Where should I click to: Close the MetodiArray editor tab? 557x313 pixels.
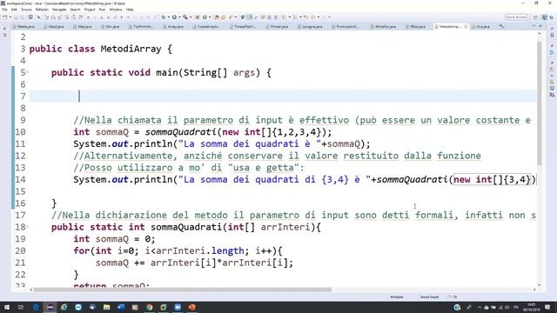click(x=466, y=26)
